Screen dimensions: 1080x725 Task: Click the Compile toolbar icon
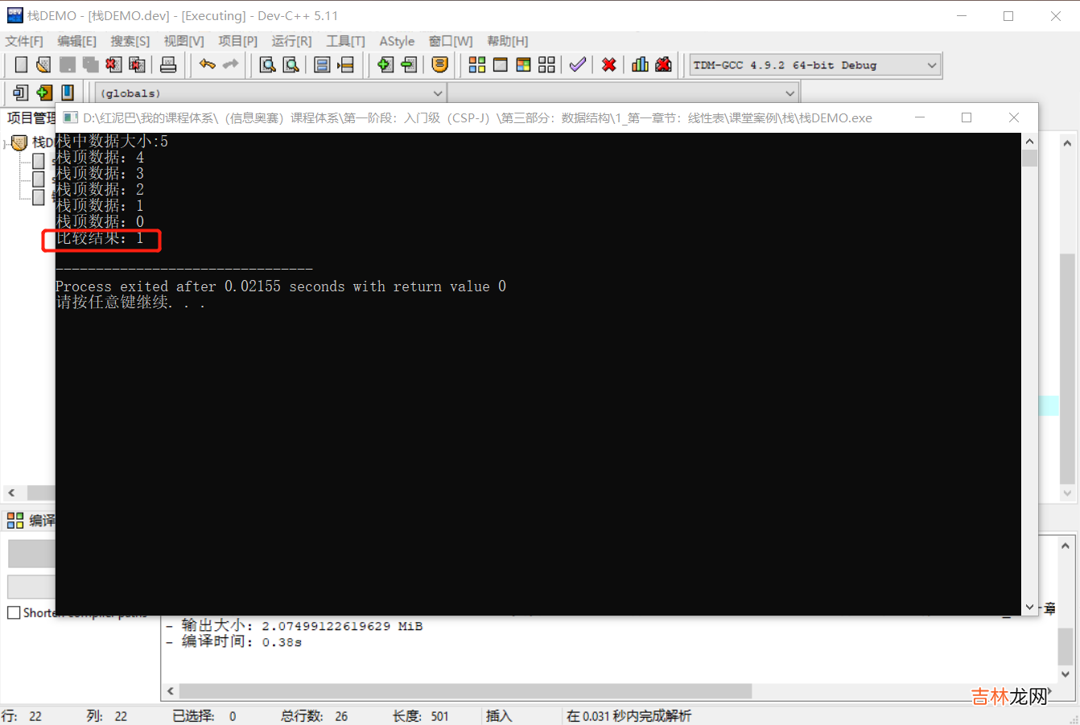coord(477,65)
